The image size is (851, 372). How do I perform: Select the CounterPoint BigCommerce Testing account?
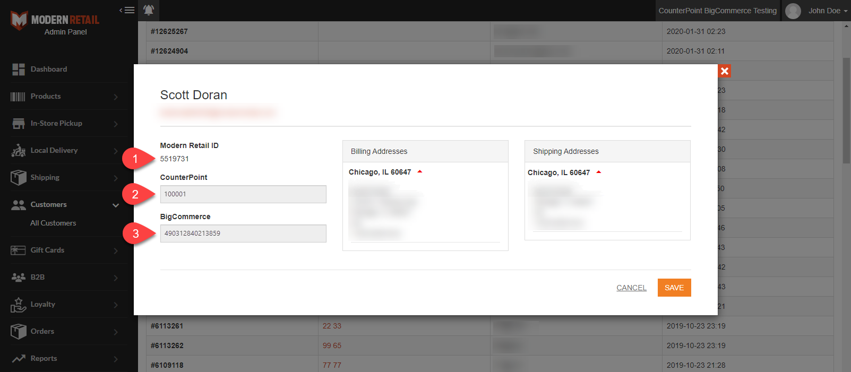(x=717, y=11)
